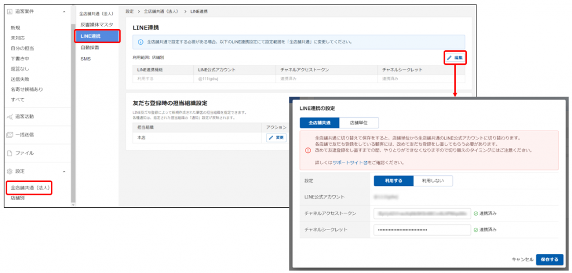Collapse the 設定 section chevron
Screen dimensions: 572x273
[x=64, y=171]
